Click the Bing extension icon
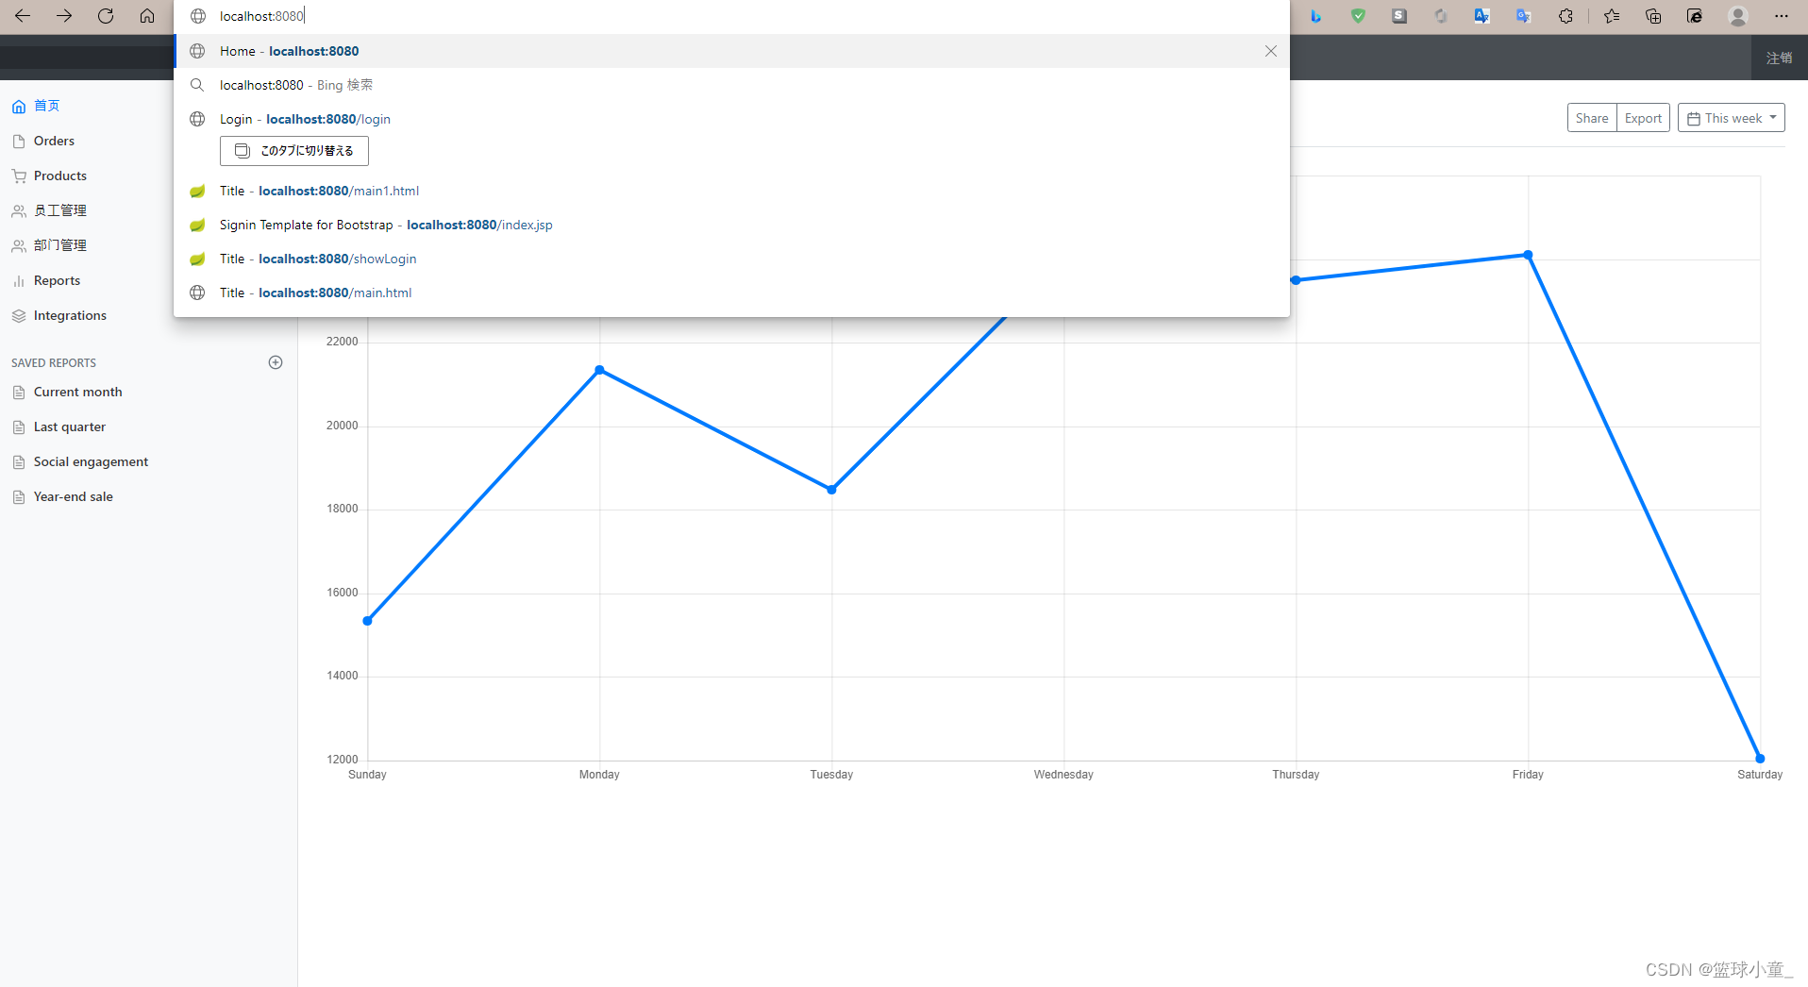Screen dimensions: 1808x987 [x=1316, y=16]
